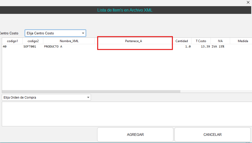The height and width of the screenshot is (143, 252).
Task: Select the IVA column header
Action: [220, 41]
